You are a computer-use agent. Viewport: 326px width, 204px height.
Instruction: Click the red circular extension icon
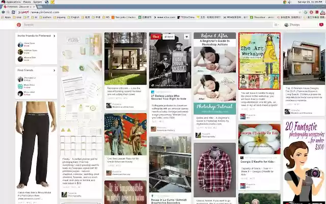click(311, 12)
